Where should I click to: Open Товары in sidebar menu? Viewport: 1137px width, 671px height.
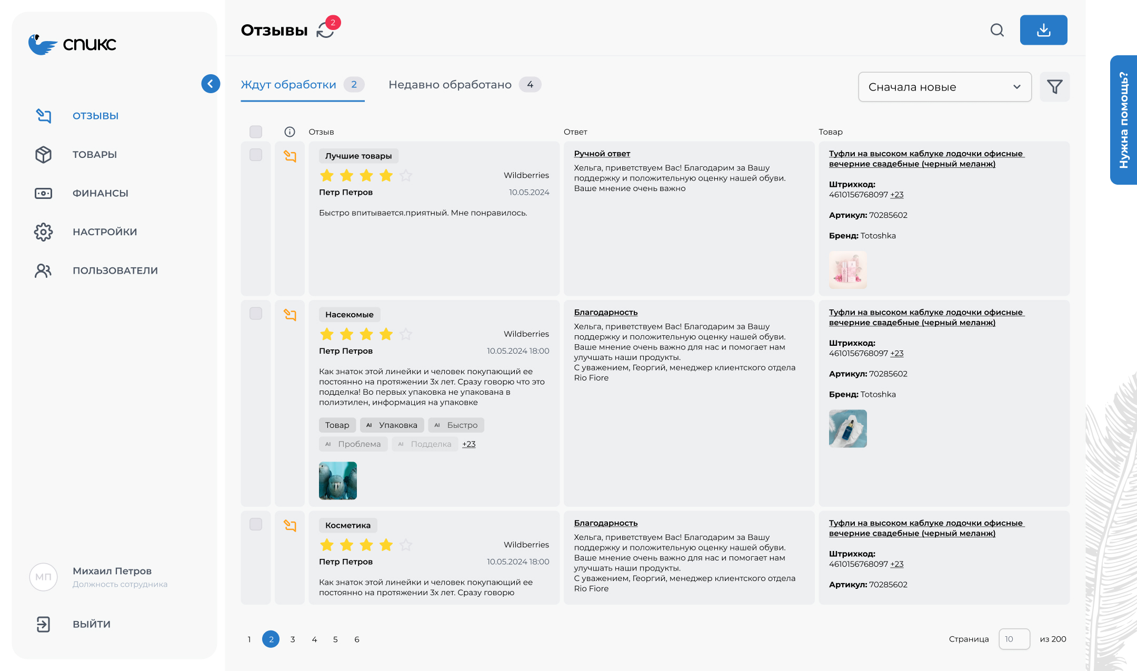95,155
